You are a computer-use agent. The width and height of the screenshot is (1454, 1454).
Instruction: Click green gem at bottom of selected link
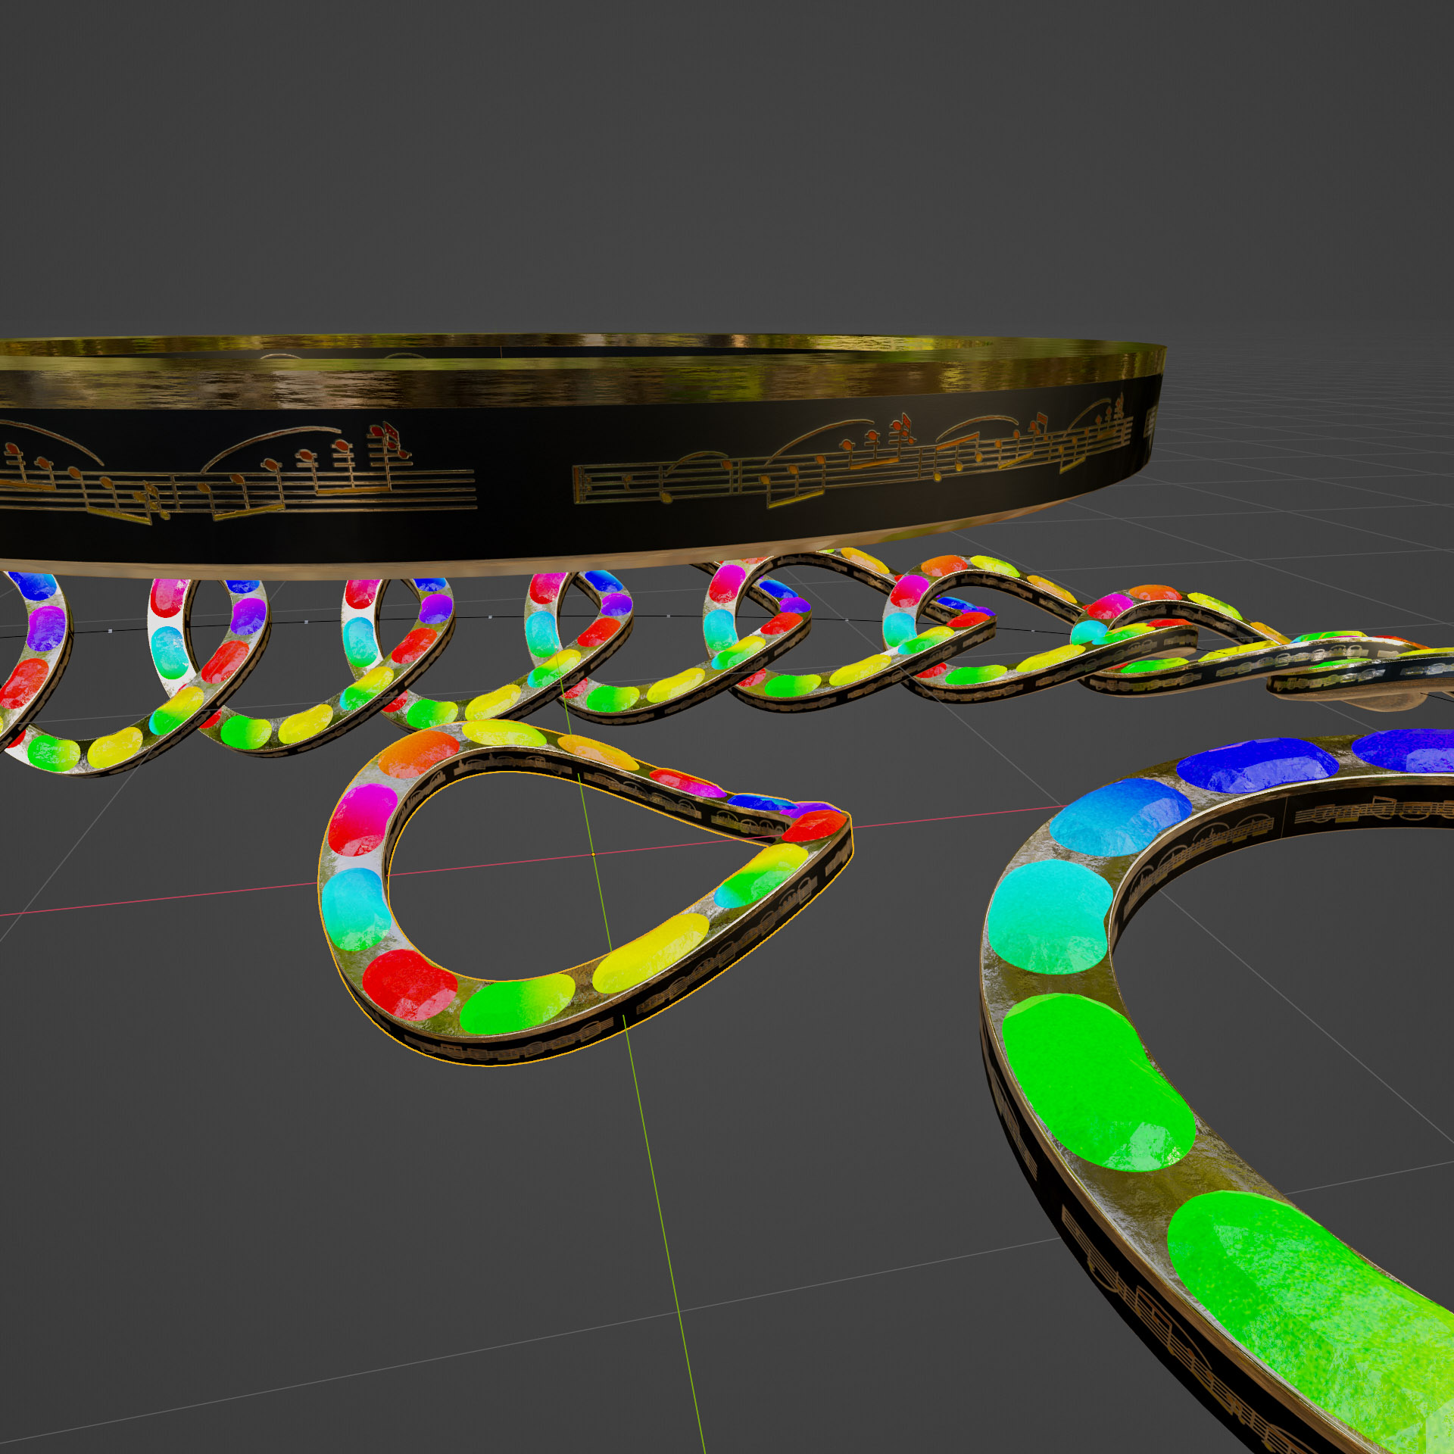click(x=516, y=1003)
